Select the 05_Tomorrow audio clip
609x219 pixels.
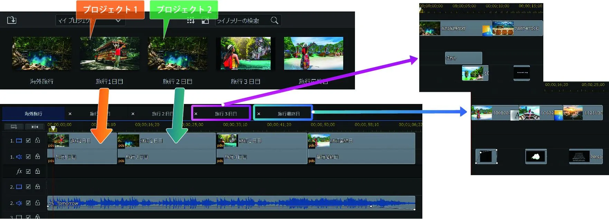207,203
